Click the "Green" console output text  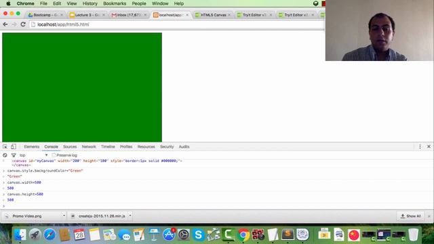tap(14, 176)
